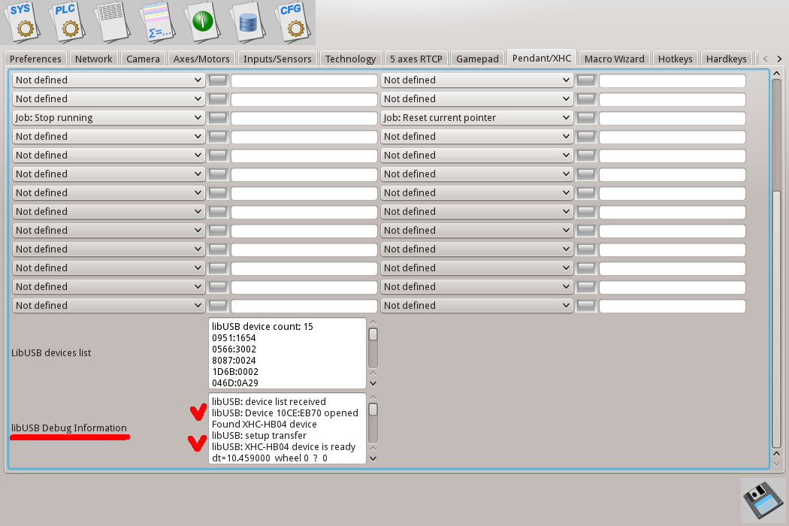789x526 pixels.
Task: Click the main panel vertical scrollbar handle
Action: [777, 316]
